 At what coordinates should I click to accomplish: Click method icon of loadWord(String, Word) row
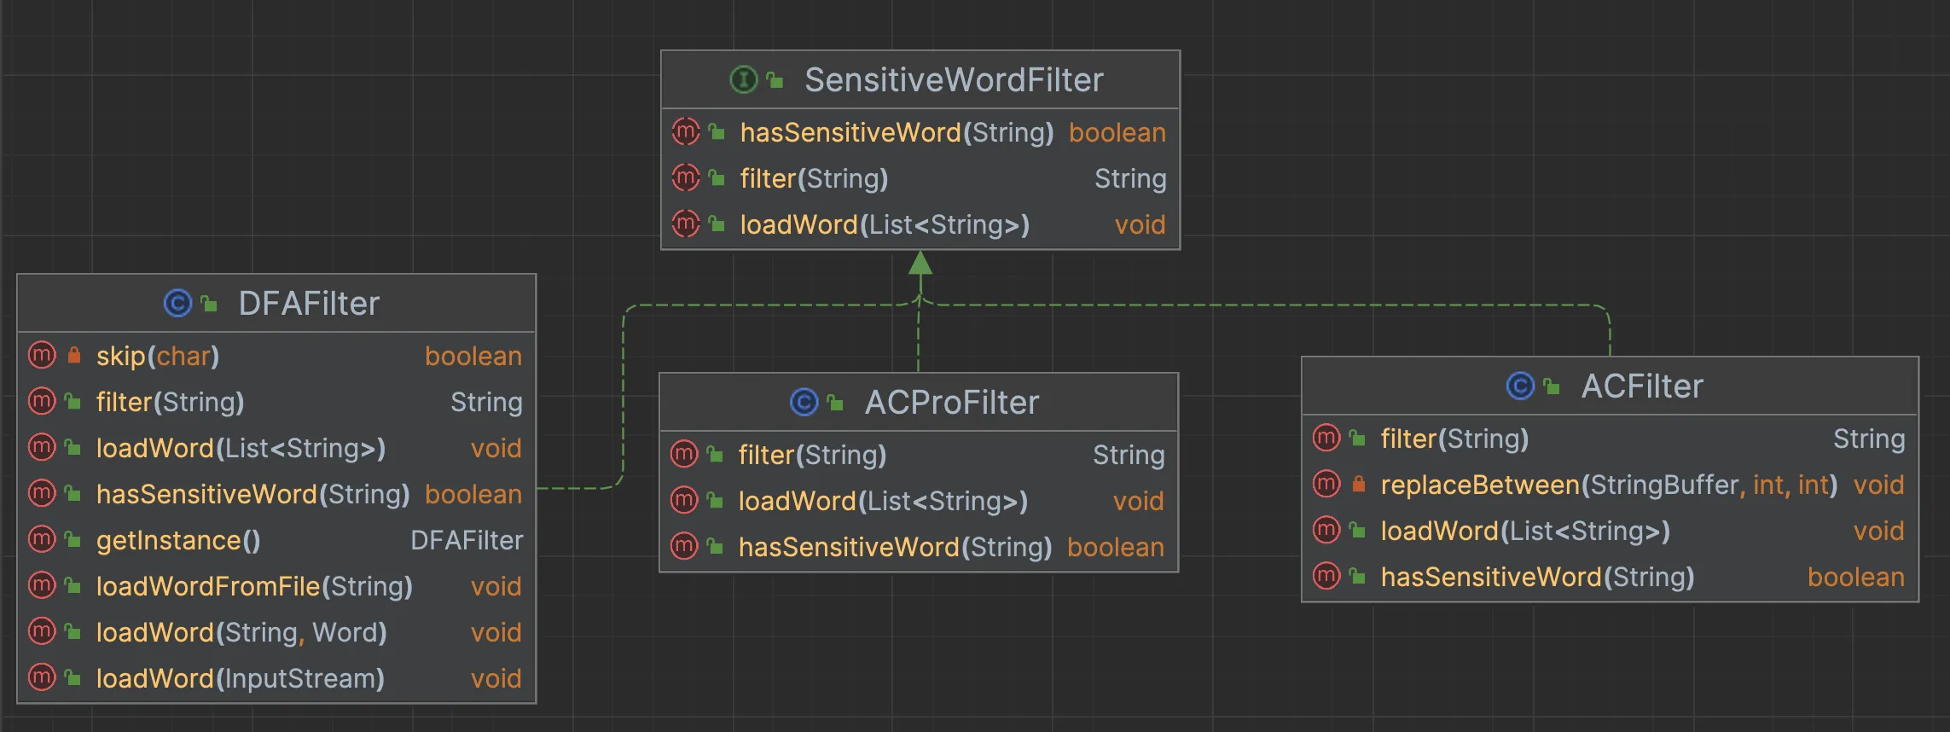coord(42,631)
